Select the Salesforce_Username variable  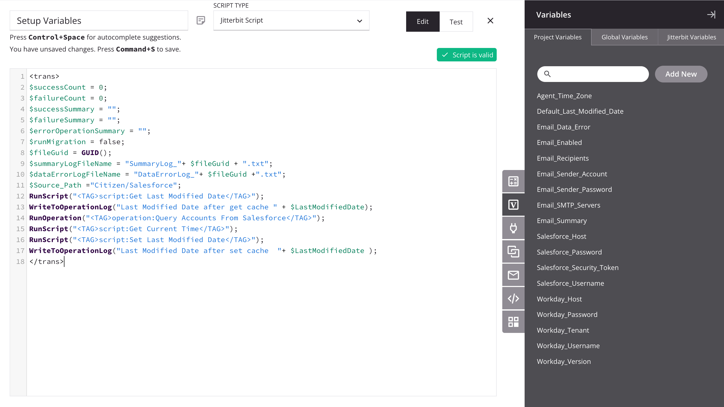tap(570, 283)
